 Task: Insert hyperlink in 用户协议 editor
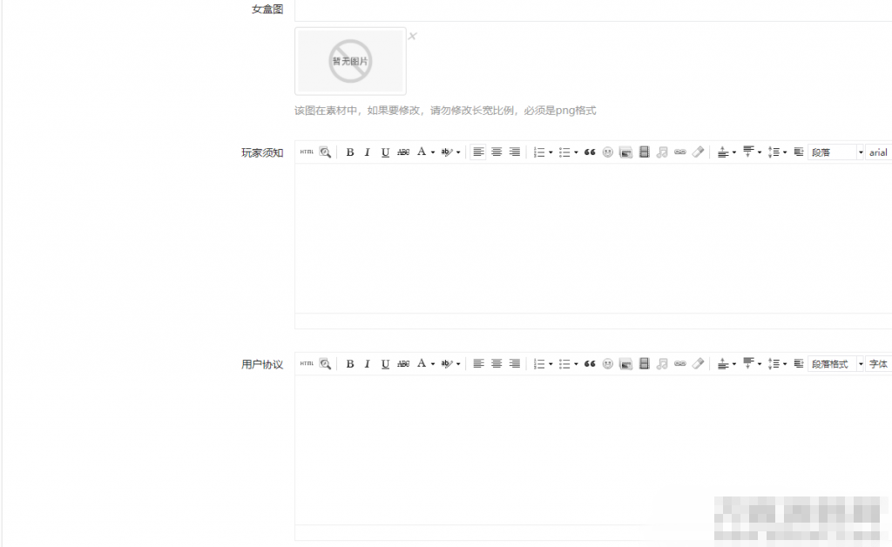pos(679,363)
